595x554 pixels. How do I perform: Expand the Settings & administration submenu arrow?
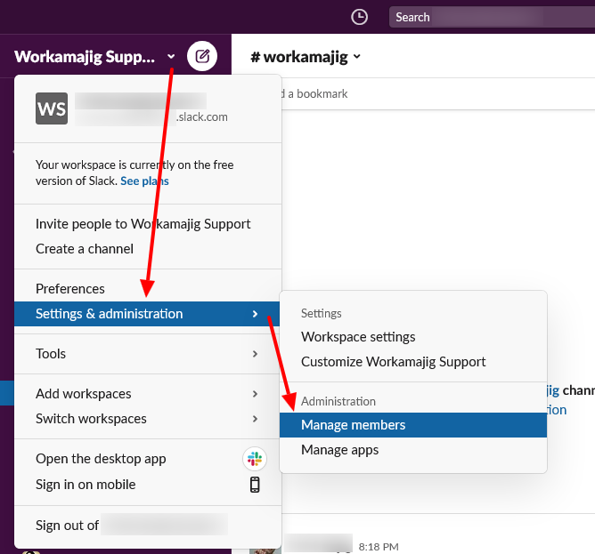255,314
